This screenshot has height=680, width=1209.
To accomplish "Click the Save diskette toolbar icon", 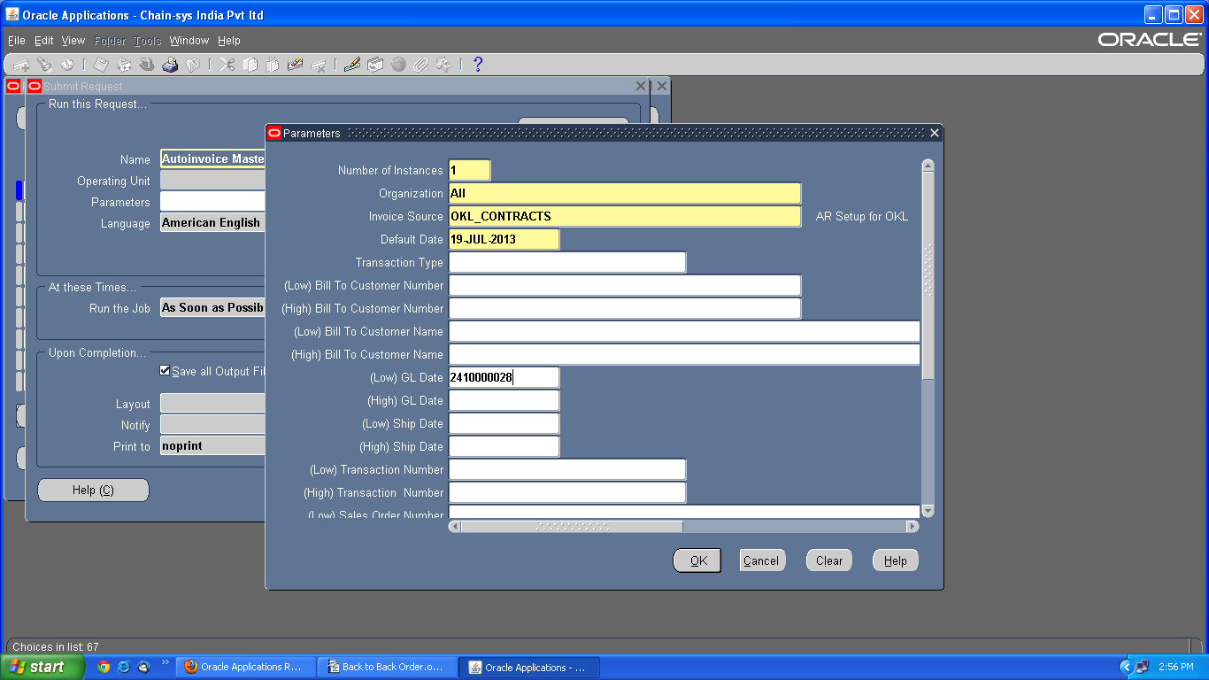I will pos(102,65).
